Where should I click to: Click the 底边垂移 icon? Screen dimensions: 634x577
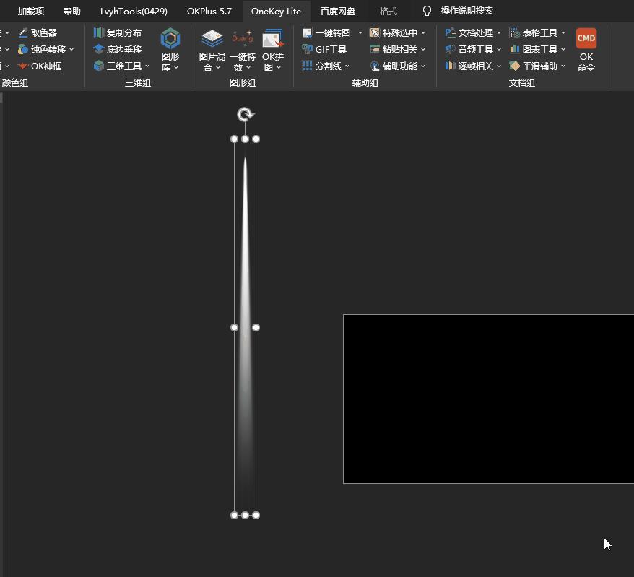tap(99, 49)
